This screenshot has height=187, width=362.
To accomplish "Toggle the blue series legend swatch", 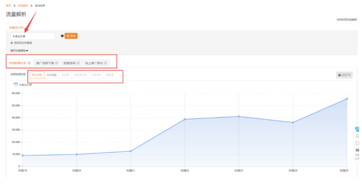I will click(x=16, y=84).
